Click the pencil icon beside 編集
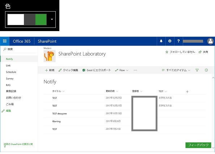Screen dimensions: 215x154 tap(3, 111)
